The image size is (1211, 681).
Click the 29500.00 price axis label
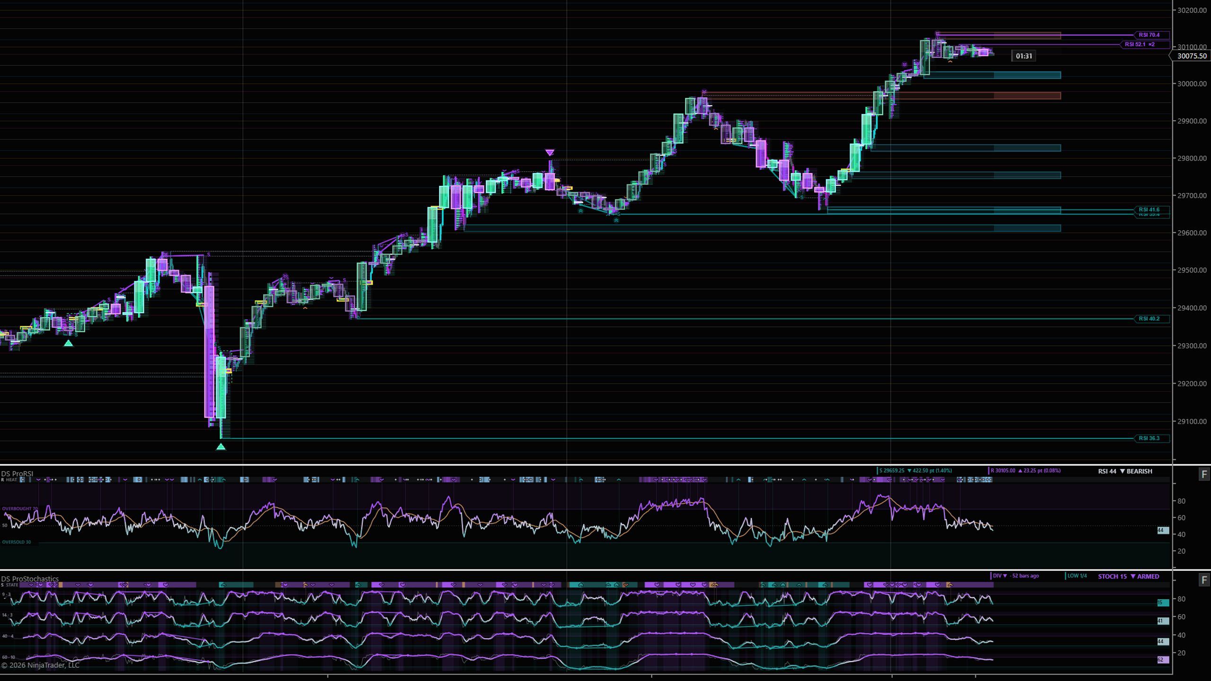1192,271
